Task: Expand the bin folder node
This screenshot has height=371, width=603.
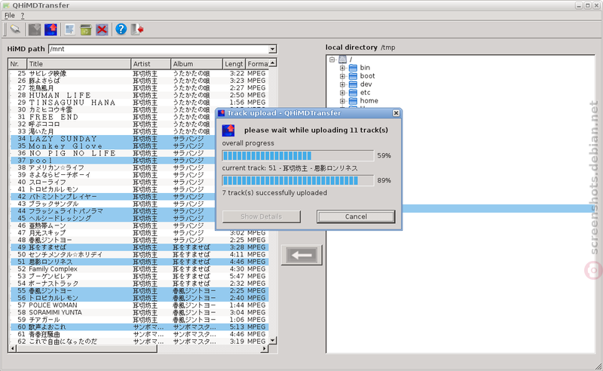Action: [342, 68]
